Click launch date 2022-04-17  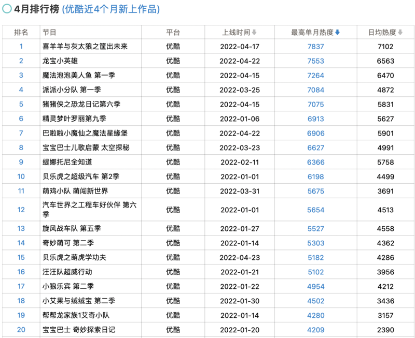tap(240, 47)
